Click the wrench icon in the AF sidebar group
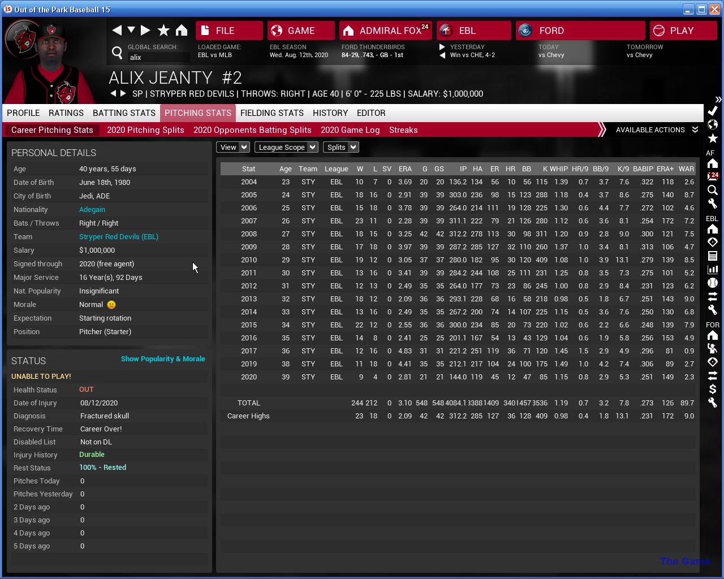 click(x=713, y=204)
